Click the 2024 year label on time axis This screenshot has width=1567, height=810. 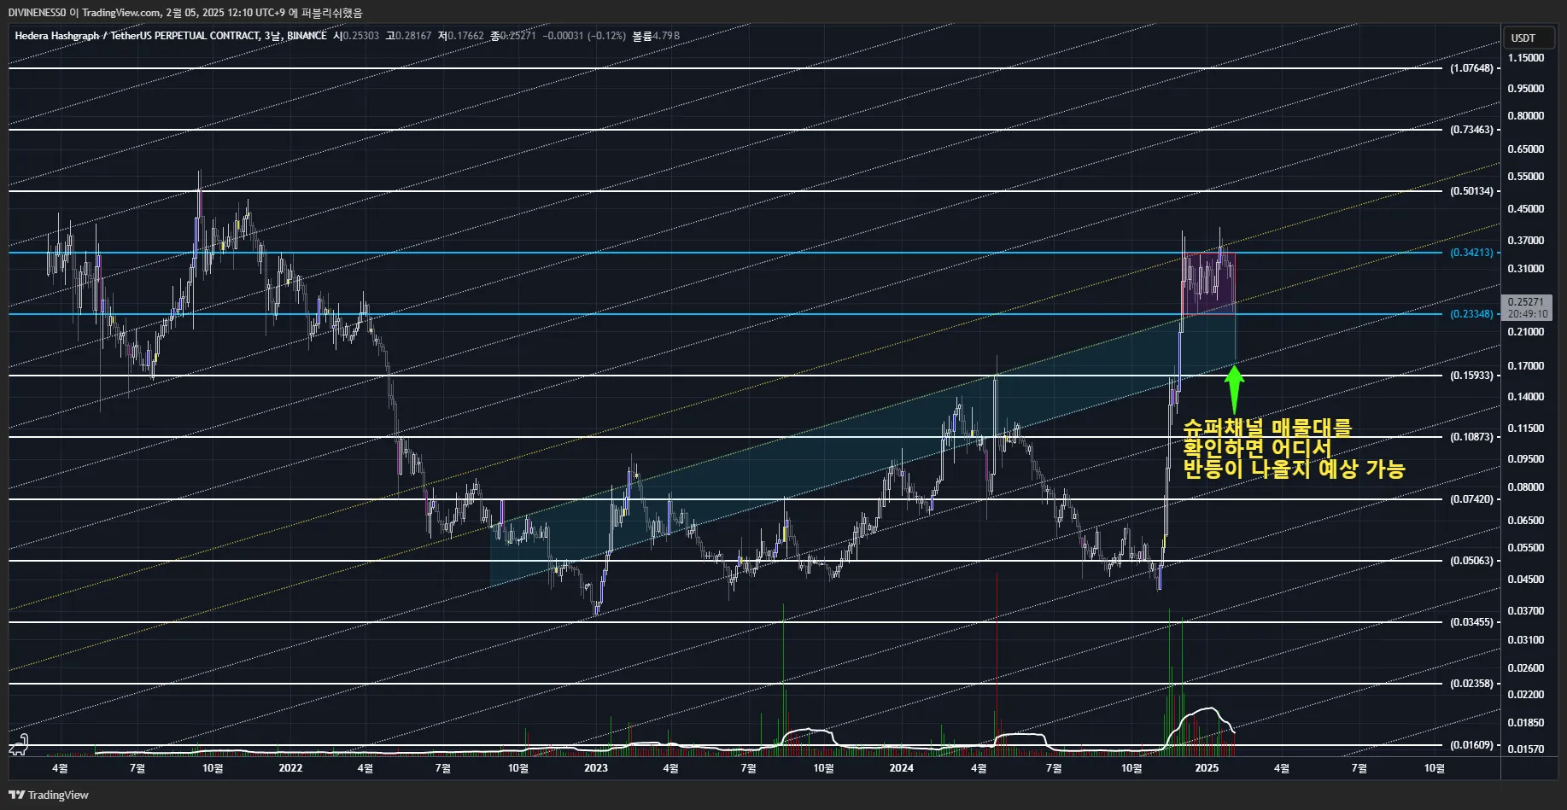click(901, 768)
